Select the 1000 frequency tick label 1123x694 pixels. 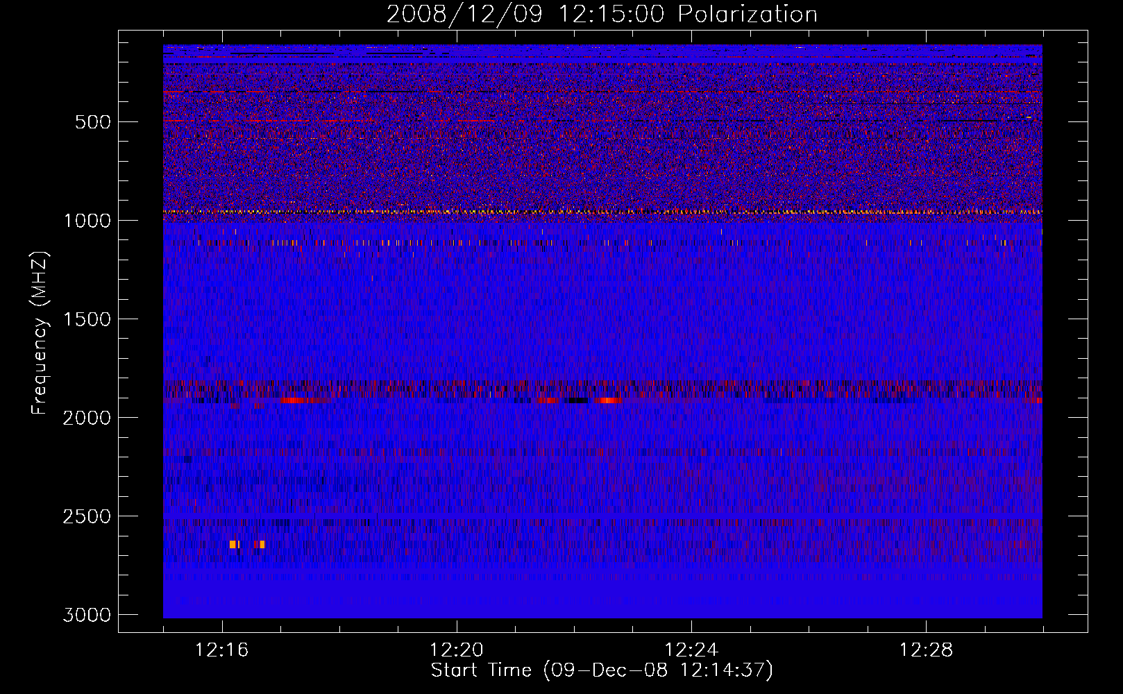pos(87,221)
